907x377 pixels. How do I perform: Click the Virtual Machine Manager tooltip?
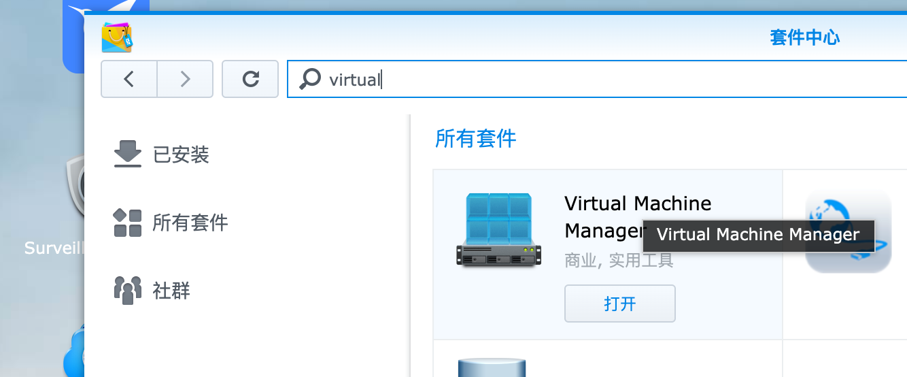tap(758, 235)
